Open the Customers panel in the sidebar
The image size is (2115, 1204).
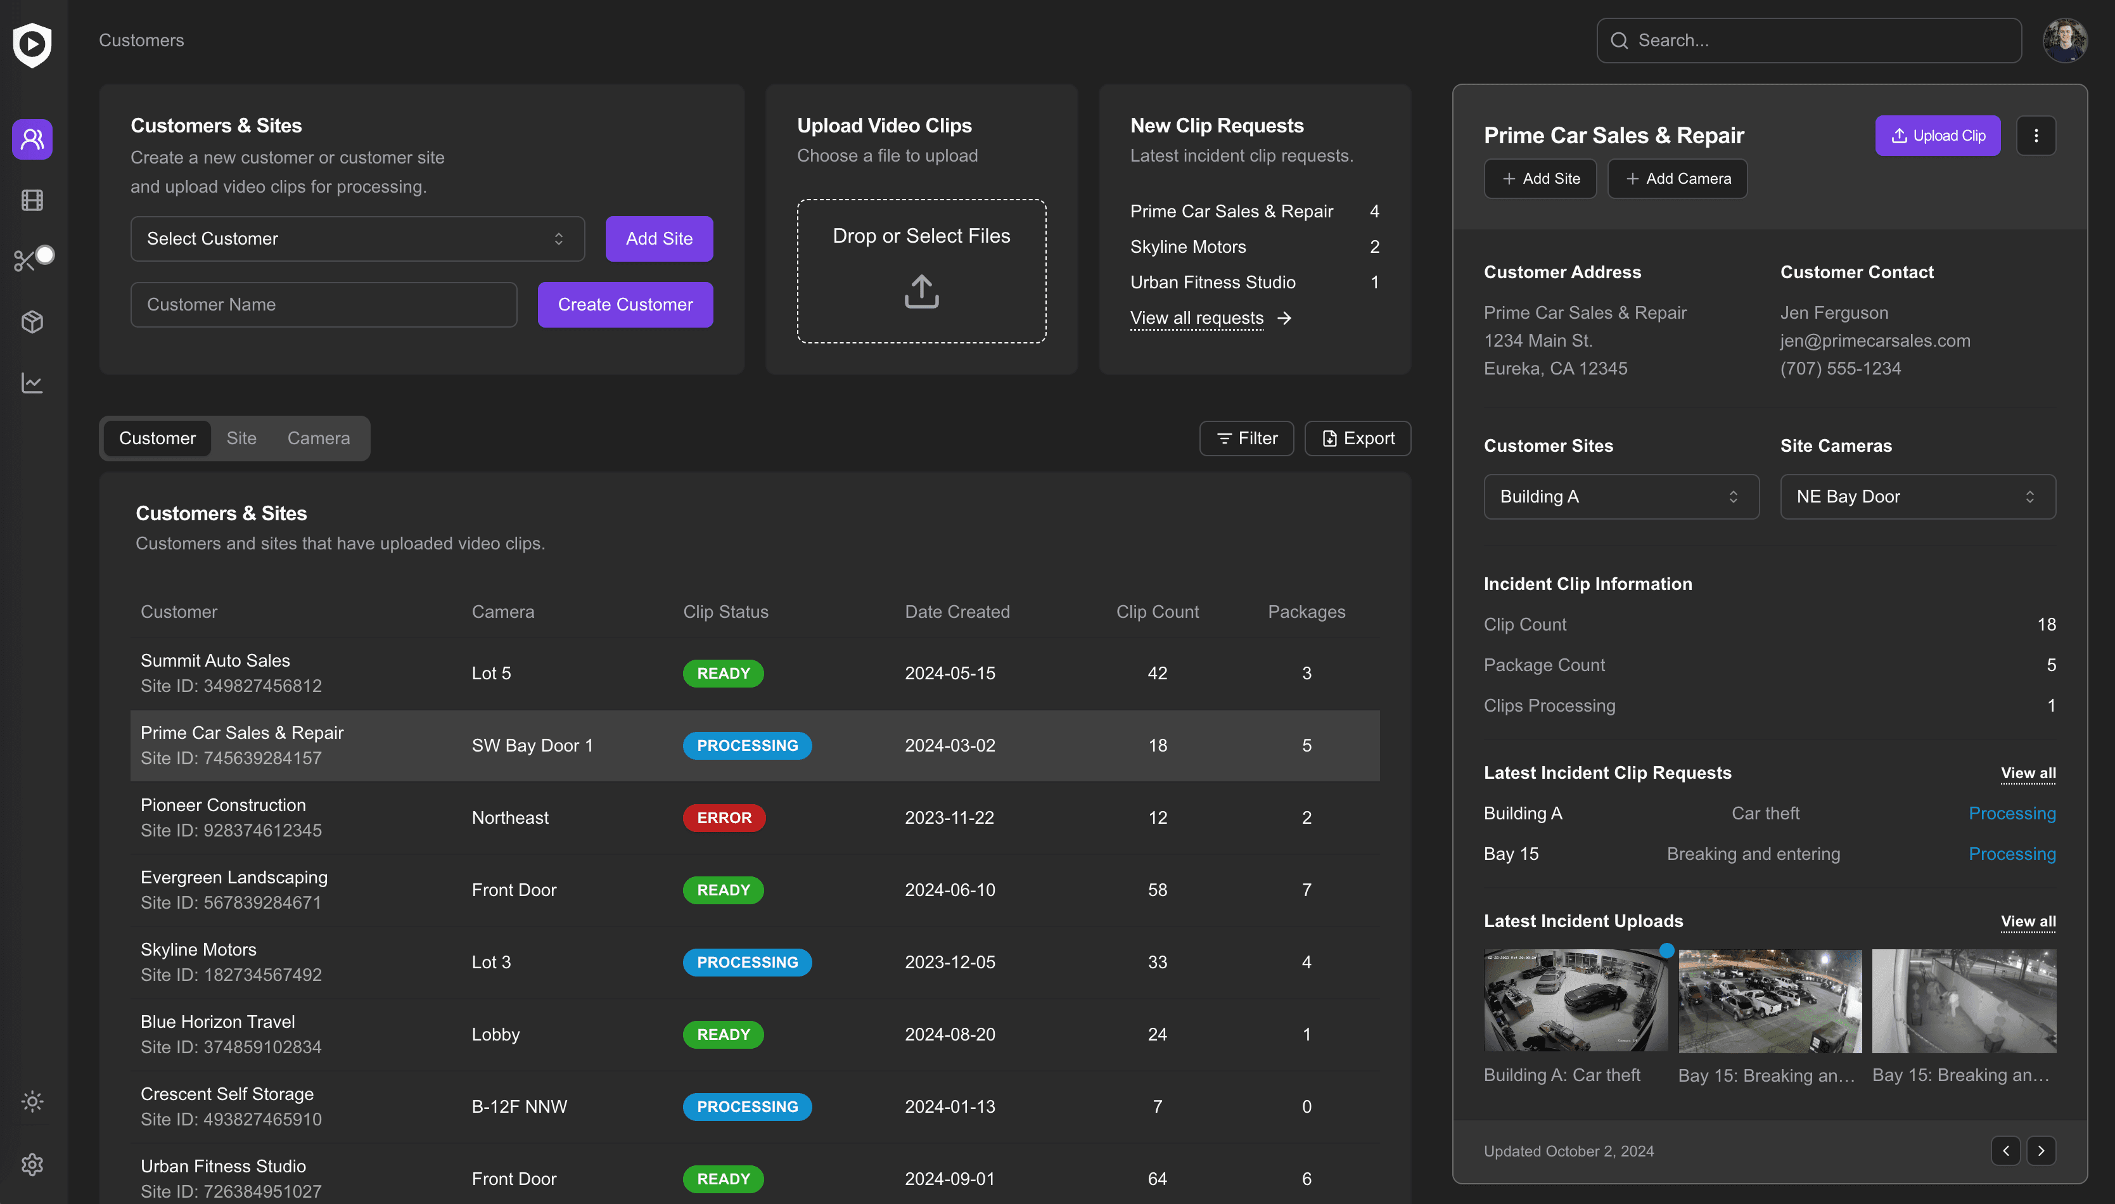click(x=32, y=139)
